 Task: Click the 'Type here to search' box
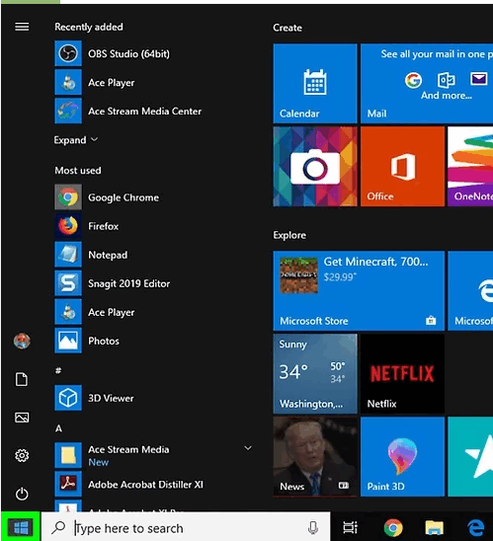click(186, 527)
